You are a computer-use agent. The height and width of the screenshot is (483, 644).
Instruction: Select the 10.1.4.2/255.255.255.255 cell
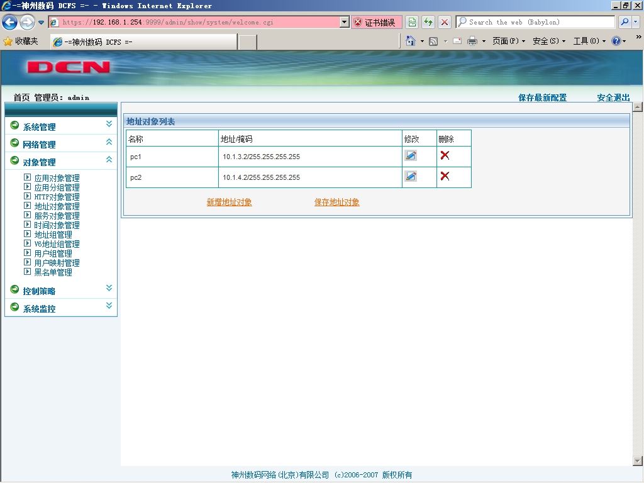tap(310, 177)
